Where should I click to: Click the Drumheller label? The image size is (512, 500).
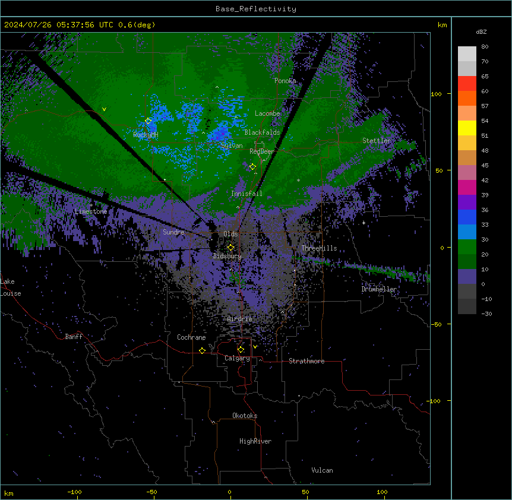click(379, 289)
